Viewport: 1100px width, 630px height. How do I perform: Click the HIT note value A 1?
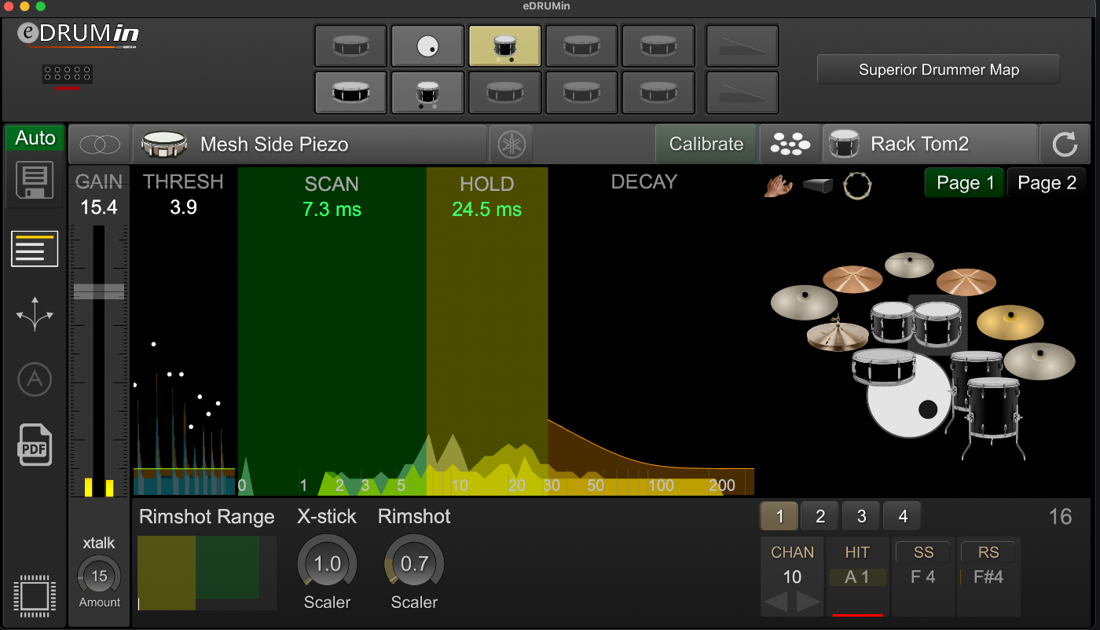[x=857, y=577]
